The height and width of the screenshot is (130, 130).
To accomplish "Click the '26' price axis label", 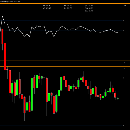I will (x=123, y=30).
